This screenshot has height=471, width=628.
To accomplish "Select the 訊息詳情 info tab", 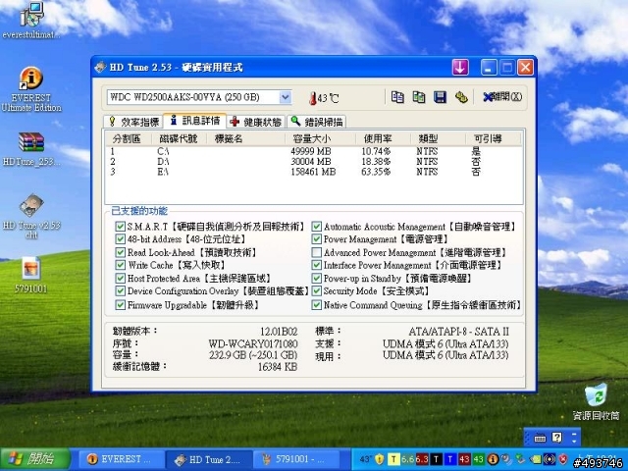I will click(x=195, y=121).
